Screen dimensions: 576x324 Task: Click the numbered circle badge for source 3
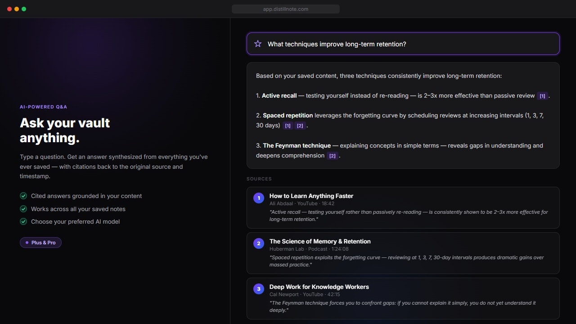coord(259,289)
